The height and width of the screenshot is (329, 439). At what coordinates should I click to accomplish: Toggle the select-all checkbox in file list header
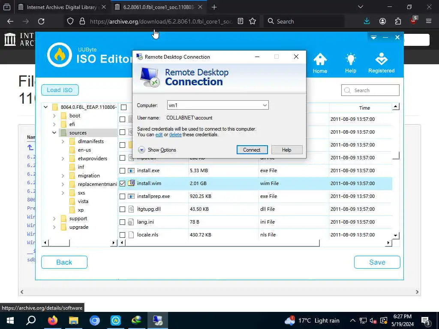[124, 107]
